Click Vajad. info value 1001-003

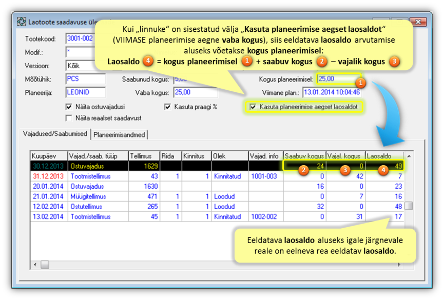[264, 176]
